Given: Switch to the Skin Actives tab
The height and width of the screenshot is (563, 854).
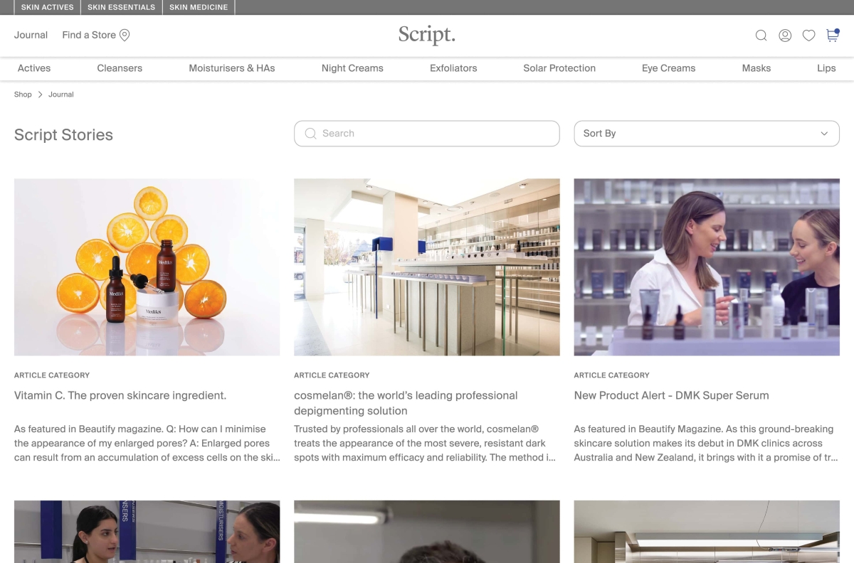Looking at the screenshot, I should tap(47, 7).
